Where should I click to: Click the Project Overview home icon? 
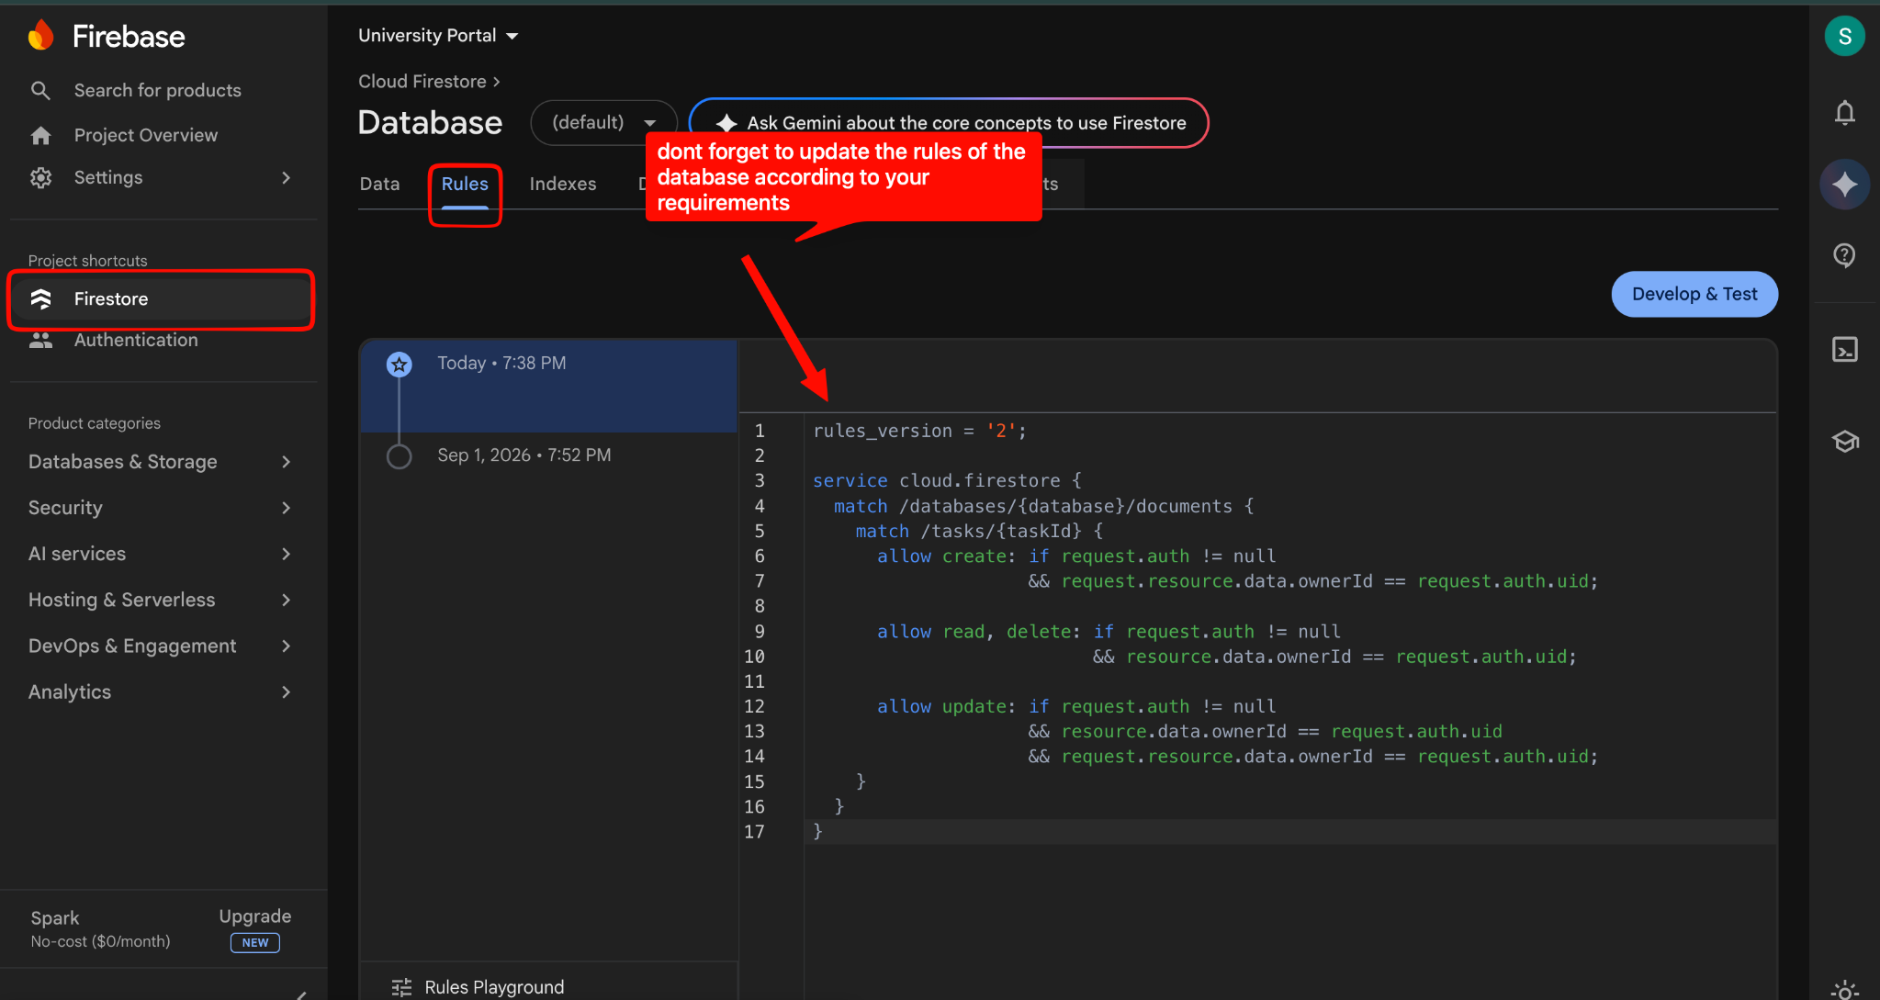pyautogui.click(x=40, y=135)
